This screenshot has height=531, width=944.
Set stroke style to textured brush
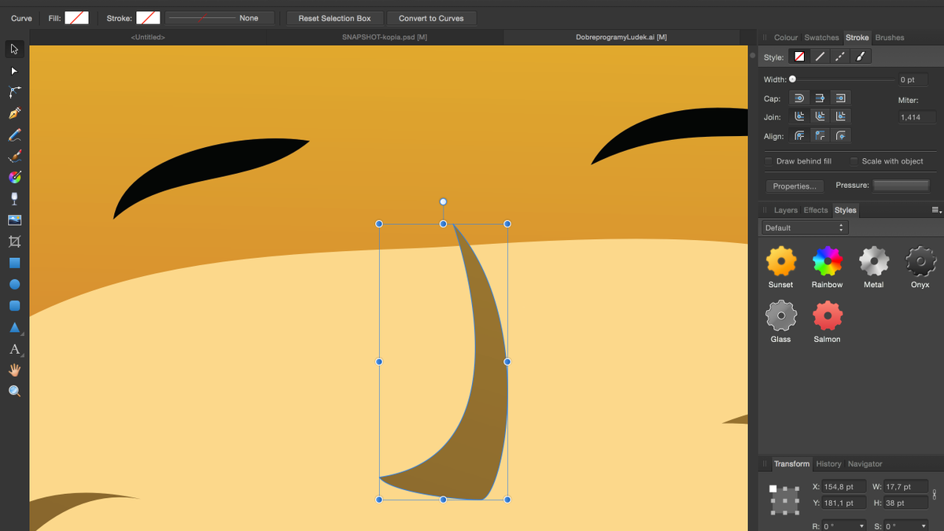861,57
